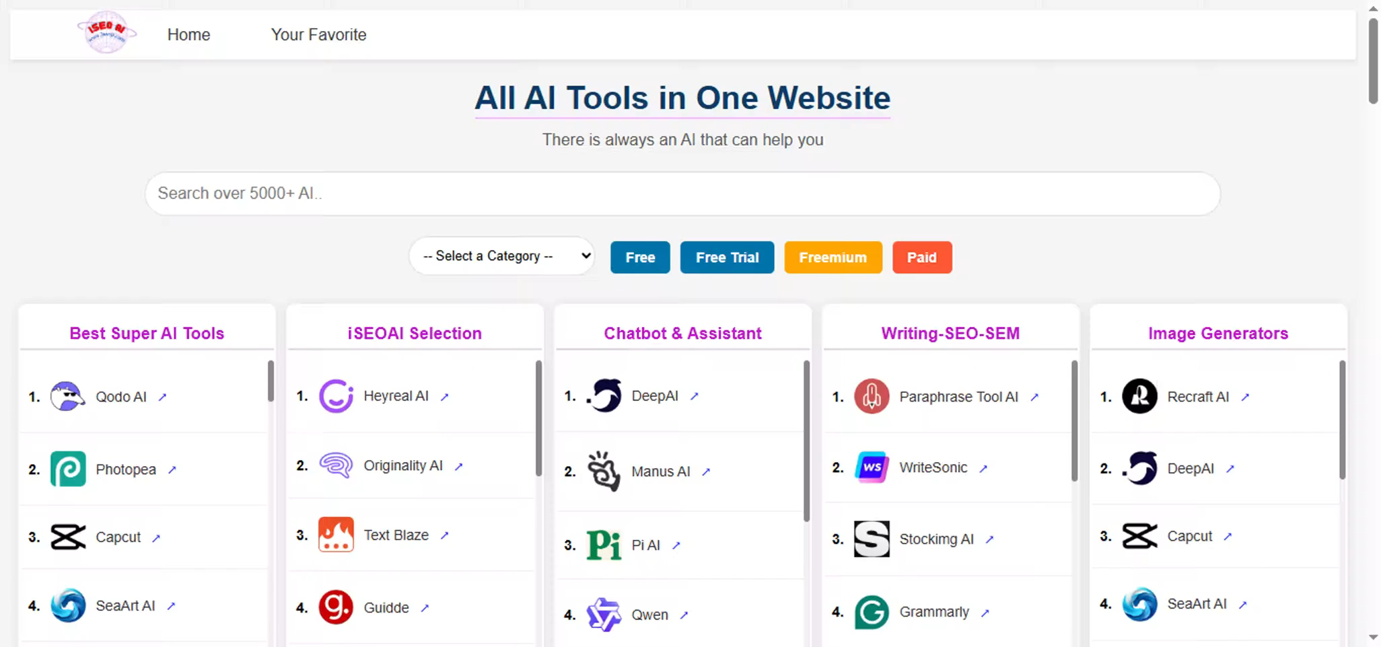Filter by Paid tools
1381x647 pixels.
coord(922,257)
